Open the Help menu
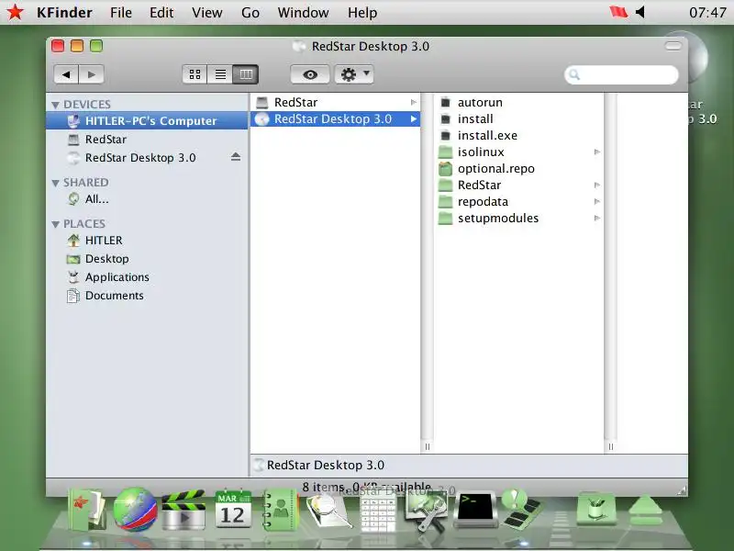This screenshot has height=551, width=734. point(362,13)
